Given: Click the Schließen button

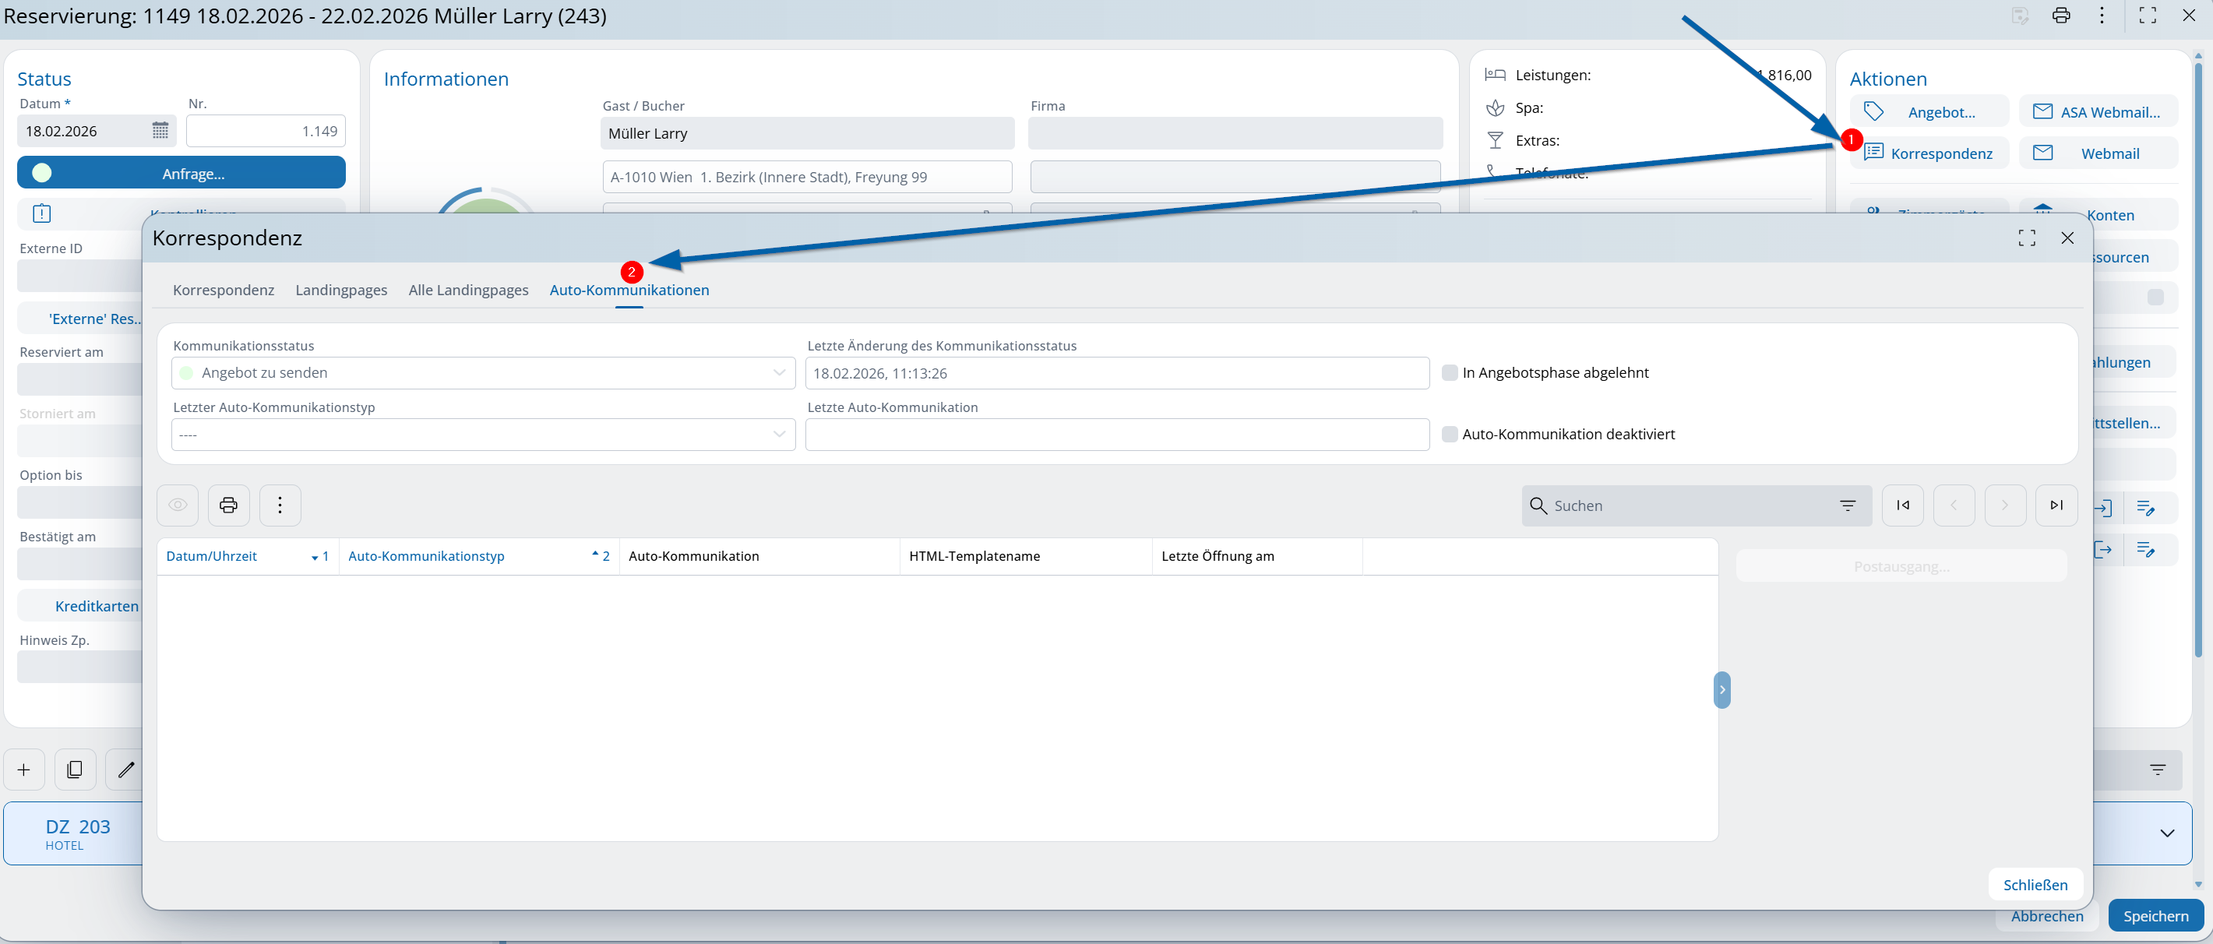Looking at the screenshot, I should (x=2035, y=885).
